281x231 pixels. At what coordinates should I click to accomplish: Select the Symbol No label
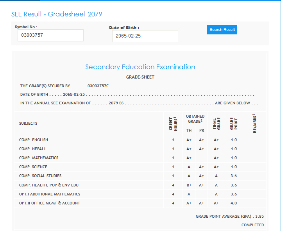[26, 27]
